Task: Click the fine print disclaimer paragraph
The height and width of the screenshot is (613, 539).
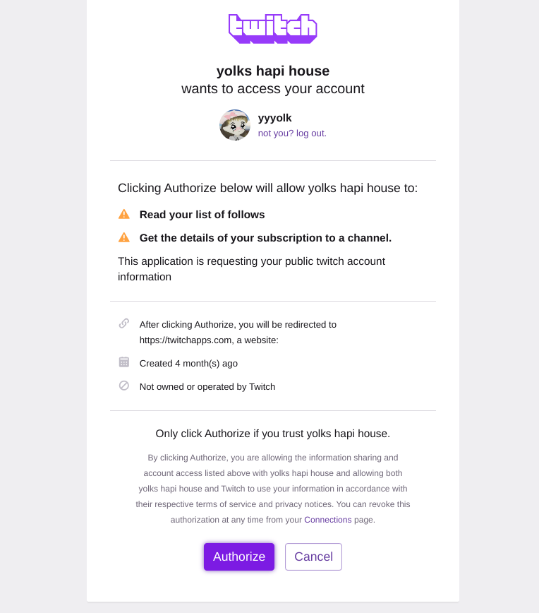Action: (x=273, y=488)
